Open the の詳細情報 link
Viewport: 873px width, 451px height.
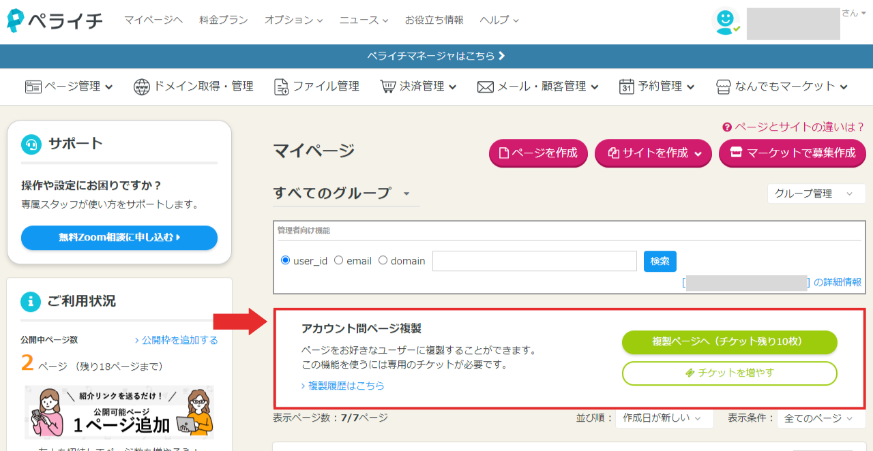coord(837,282)
